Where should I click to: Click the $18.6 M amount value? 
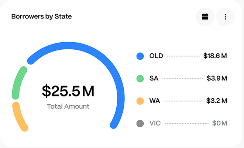pos(215,56)
